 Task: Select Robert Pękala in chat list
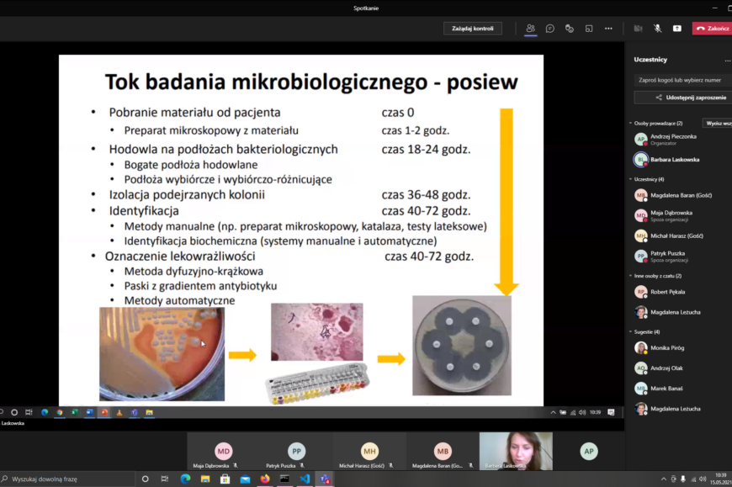[679, 292]
